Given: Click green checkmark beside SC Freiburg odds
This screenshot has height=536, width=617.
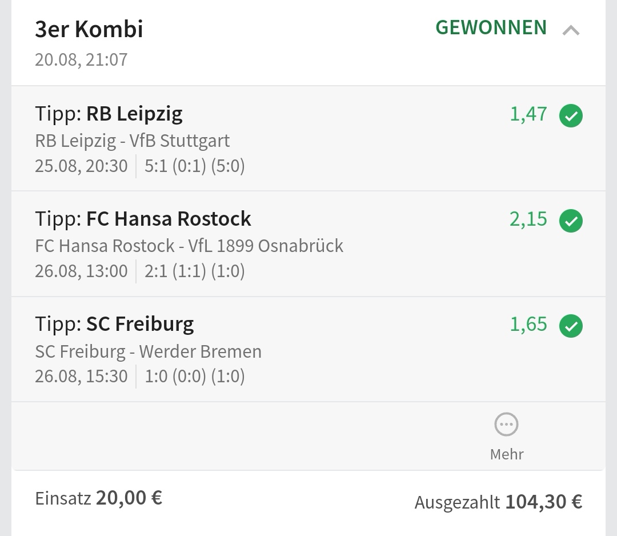Looking at the screenshot, I should point(571,326).
